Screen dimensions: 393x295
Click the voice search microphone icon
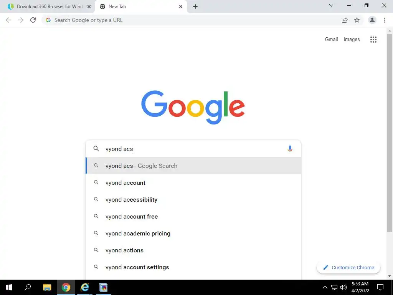click(x=290, y=149)
